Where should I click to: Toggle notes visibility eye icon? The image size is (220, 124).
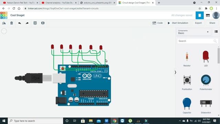click(x=43, y=23)
